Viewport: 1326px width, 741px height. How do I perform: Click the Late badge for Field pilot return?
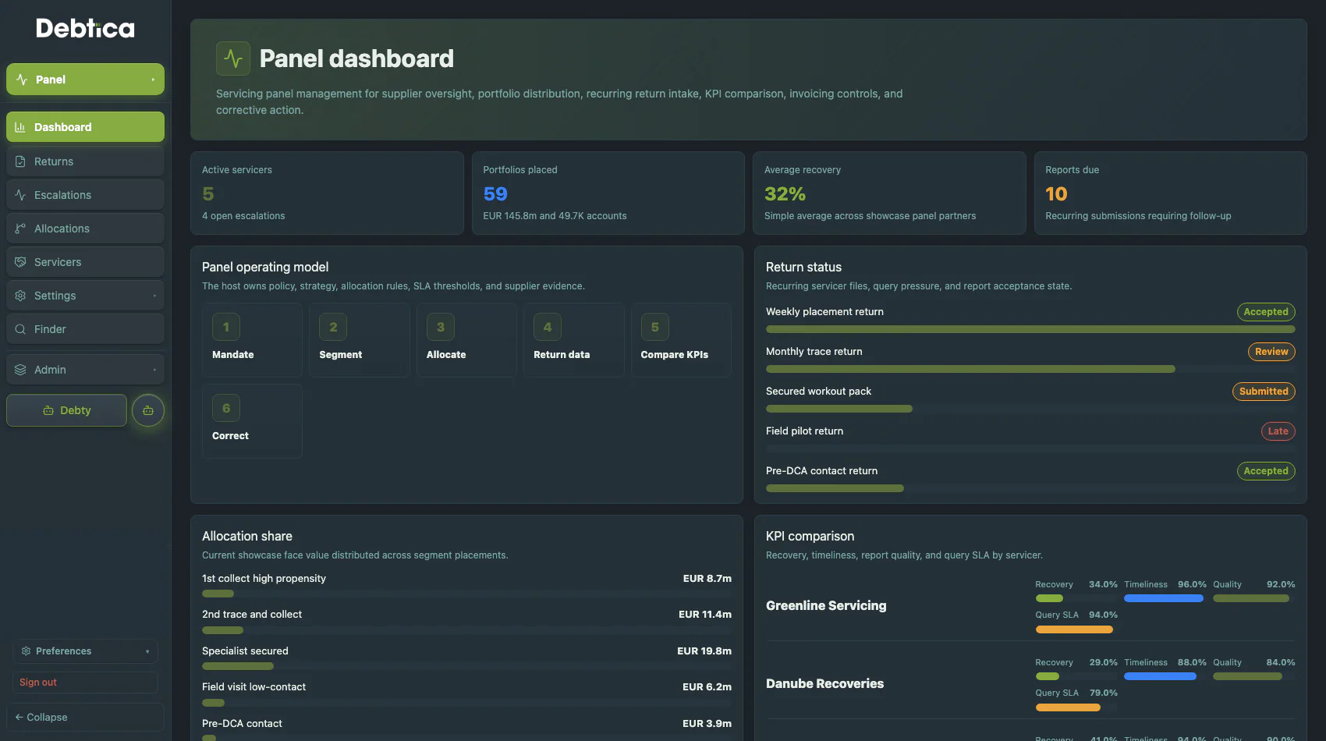pyautogui.click(x=1278, y=431)
